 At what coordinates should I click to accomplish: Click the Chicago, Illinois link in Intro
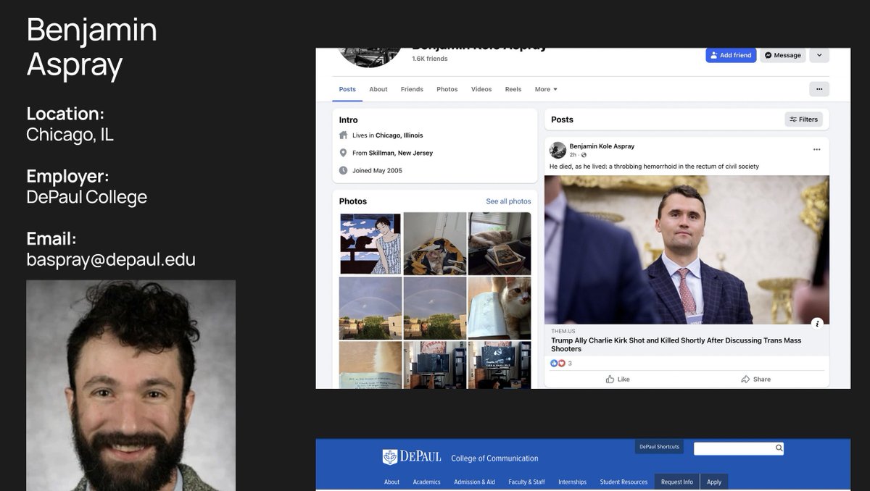click(x=399, y=135)
